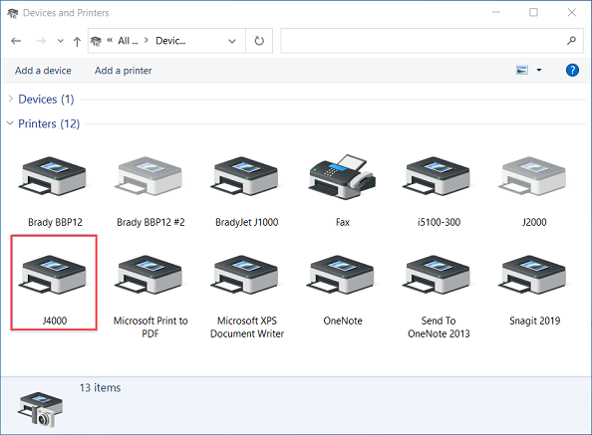Click the Printers (12) group heading
Image resolution: width=592 pixels, height=435 pixels.
pyautogui.click(x=49, y=123)
